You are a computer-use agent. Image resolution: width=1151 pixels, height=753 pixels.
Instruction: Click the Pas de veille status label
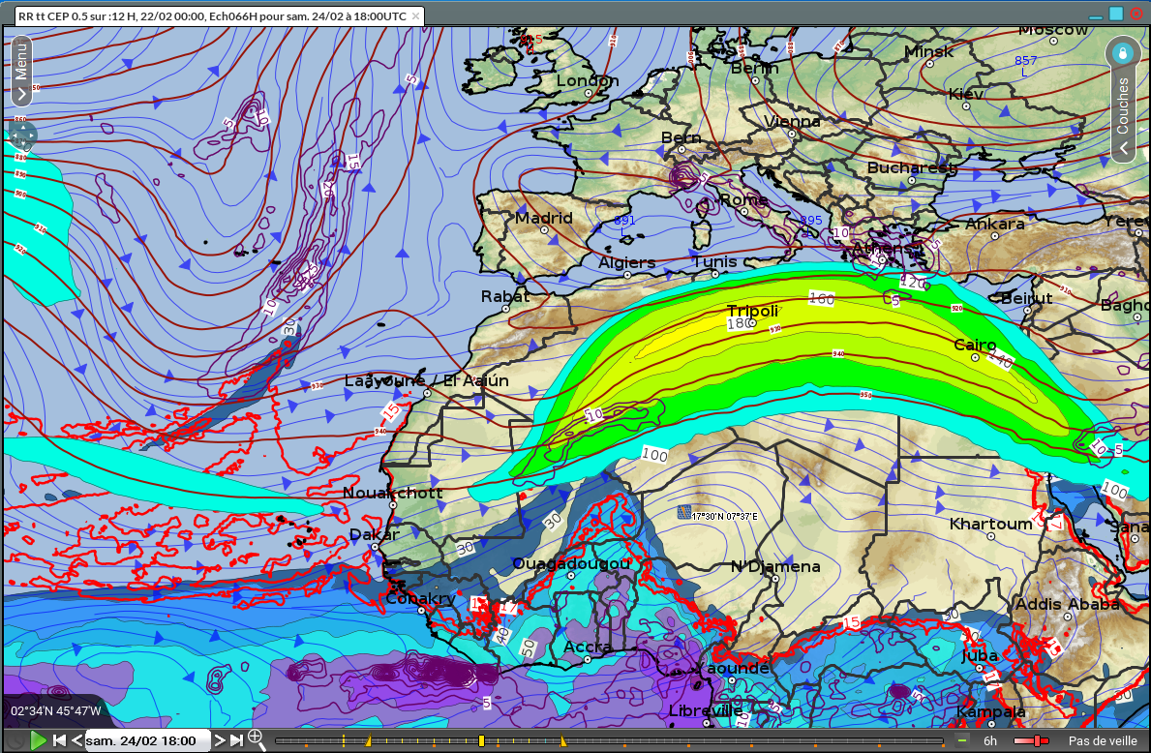[x=1103, y=741]
